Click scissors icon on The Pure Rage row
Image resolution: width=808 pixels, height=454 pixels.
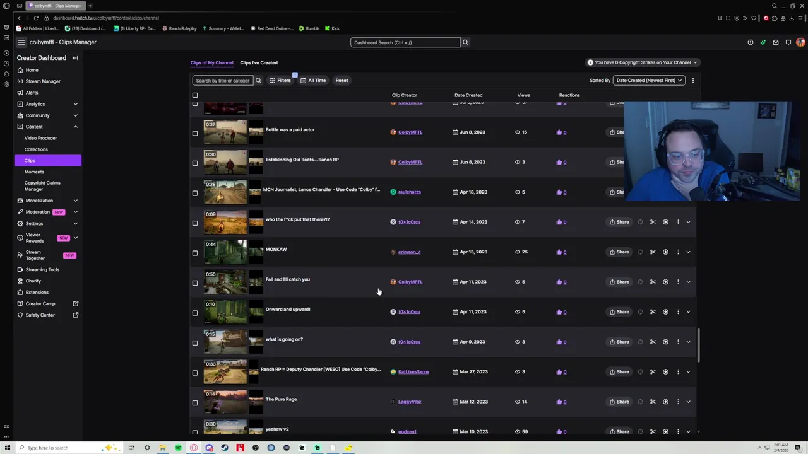click(x=653, y=402)
